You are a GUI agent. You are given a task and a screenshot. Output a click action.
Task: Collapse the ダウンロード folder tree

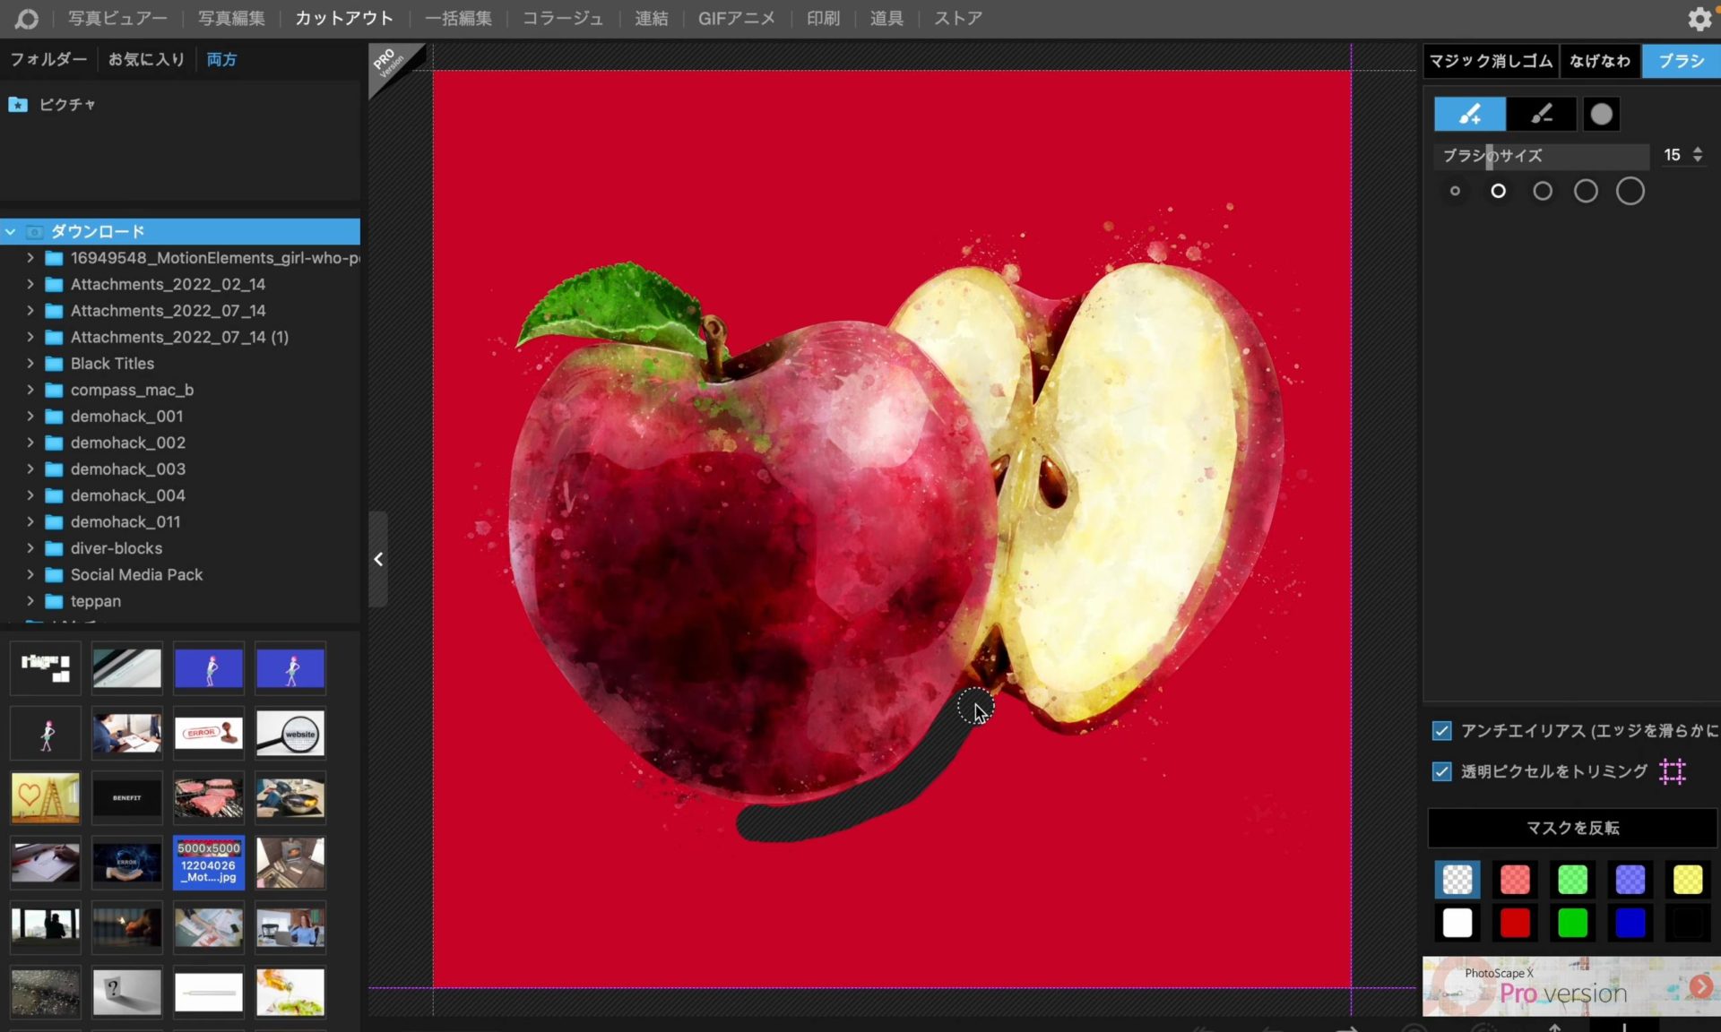11,232
